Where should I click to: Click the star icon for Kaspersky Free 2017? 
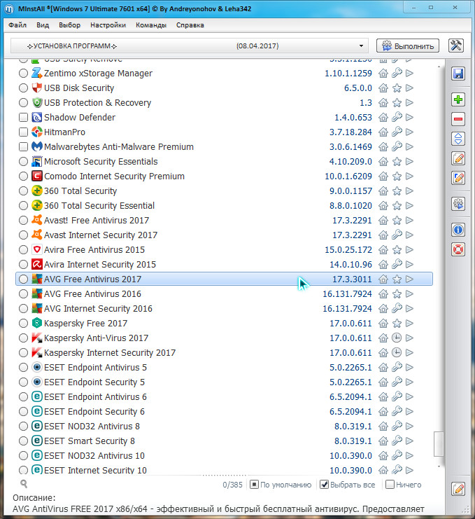click(397, 324)
